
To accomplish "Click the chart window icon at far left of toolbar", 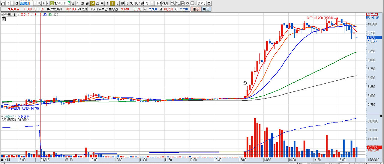I will [3, 3].
